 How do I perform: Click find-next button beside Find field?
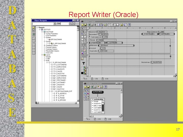point(71,24)
